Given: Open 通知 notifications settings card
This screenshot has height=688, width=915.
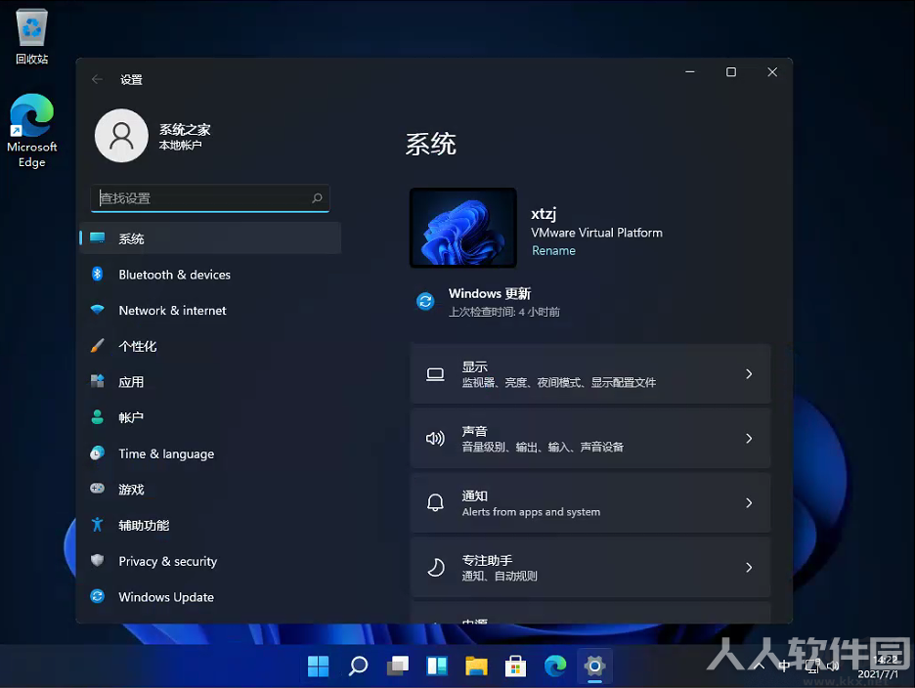Looking at the screenshot, I should (x=590, y=502).
